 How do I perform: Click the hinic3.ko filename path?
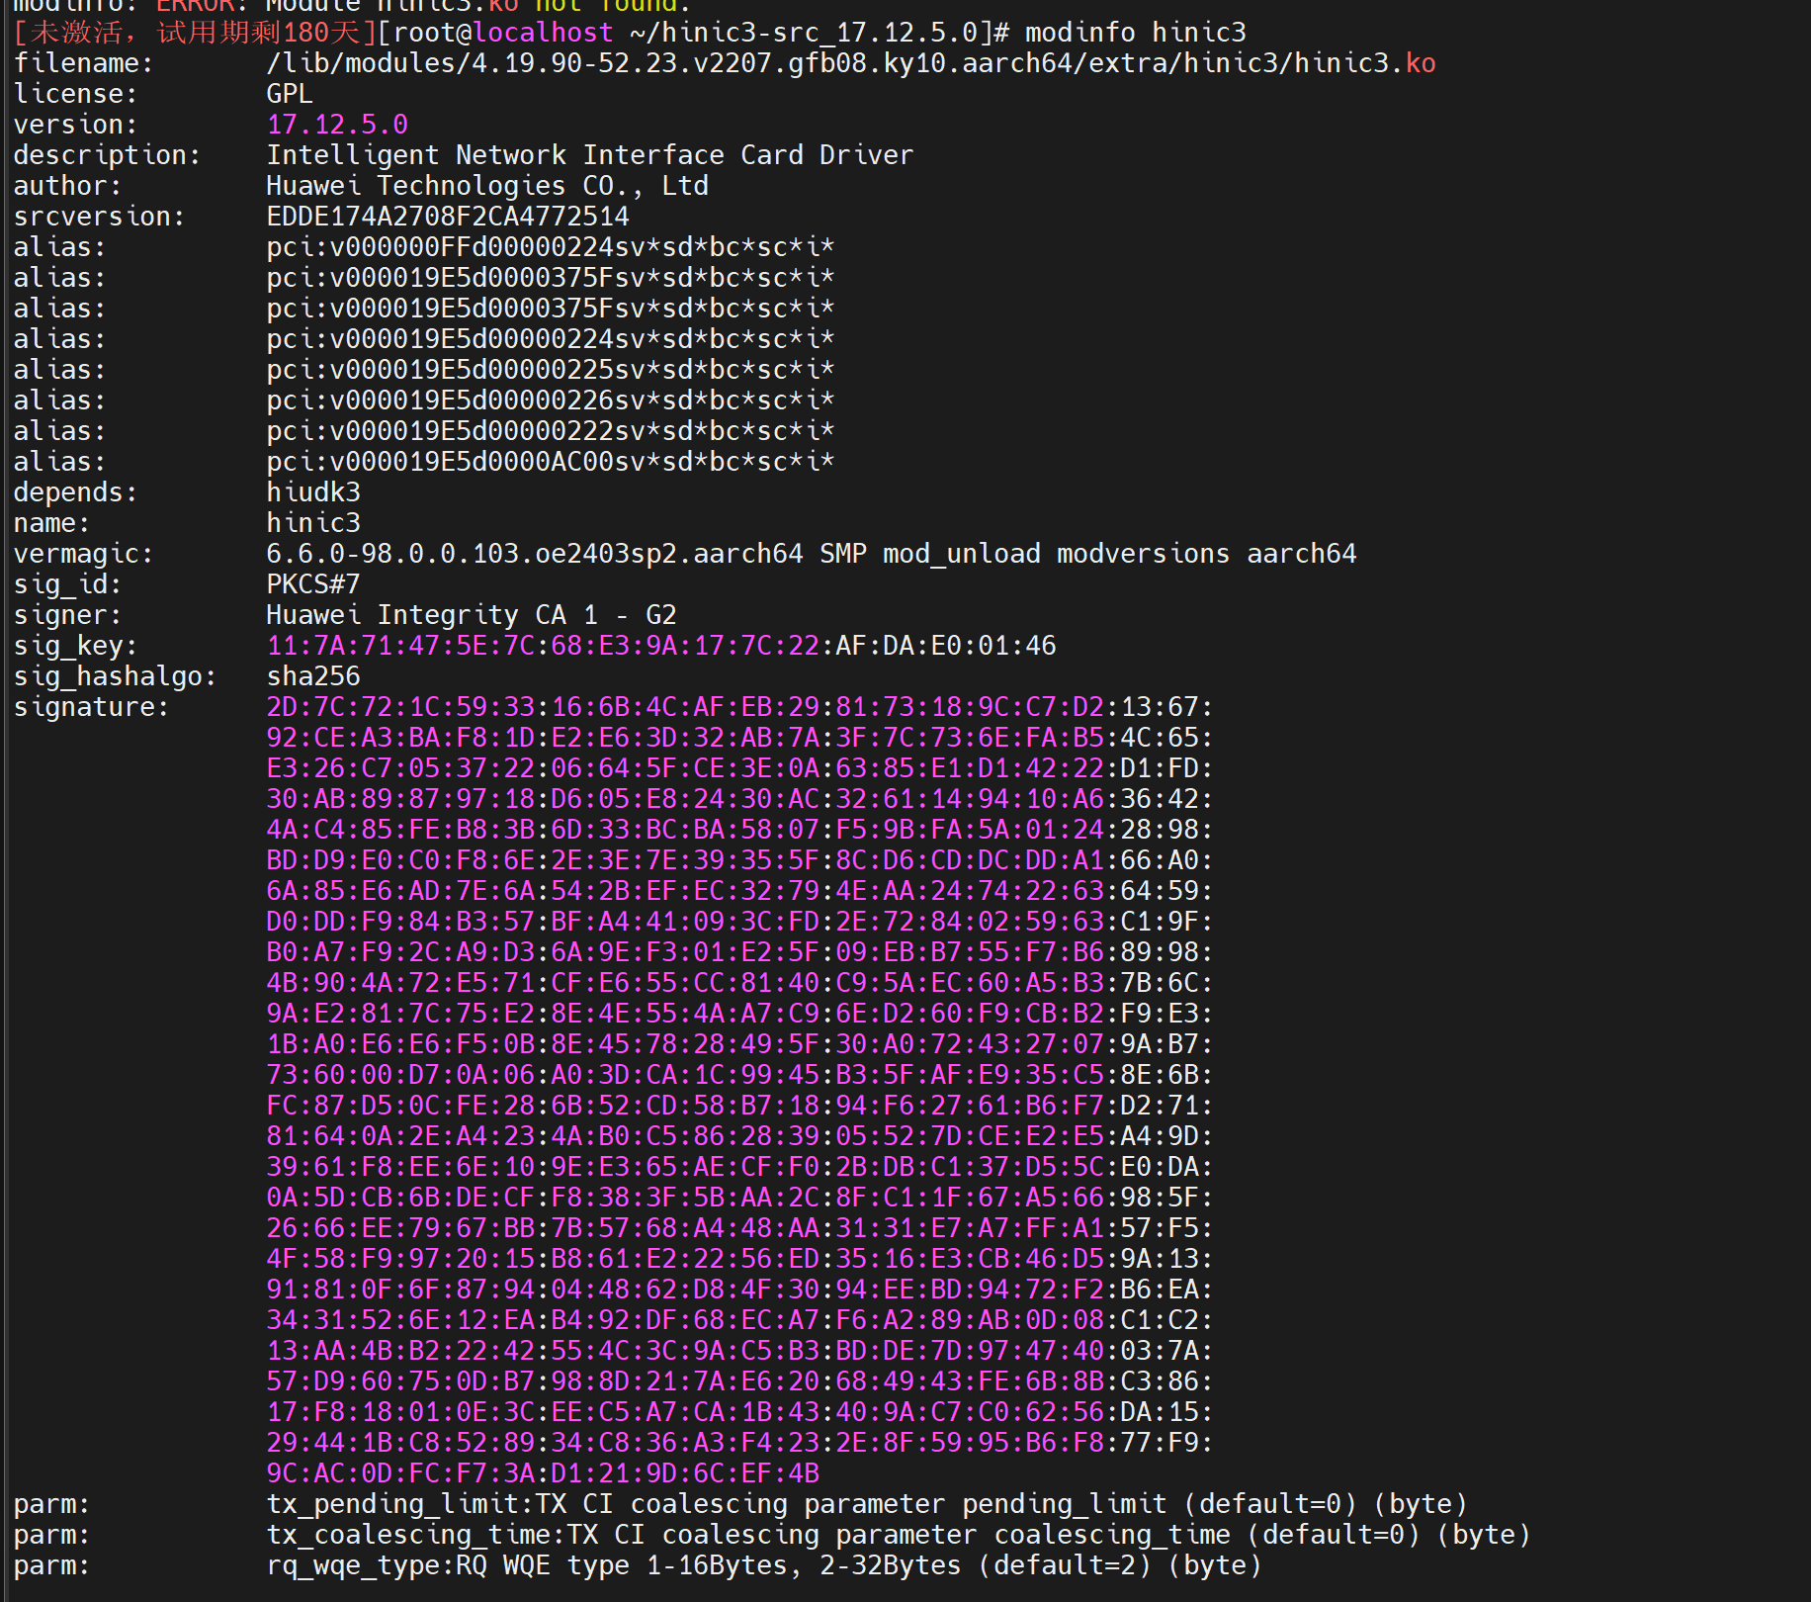tap(850, 63)
